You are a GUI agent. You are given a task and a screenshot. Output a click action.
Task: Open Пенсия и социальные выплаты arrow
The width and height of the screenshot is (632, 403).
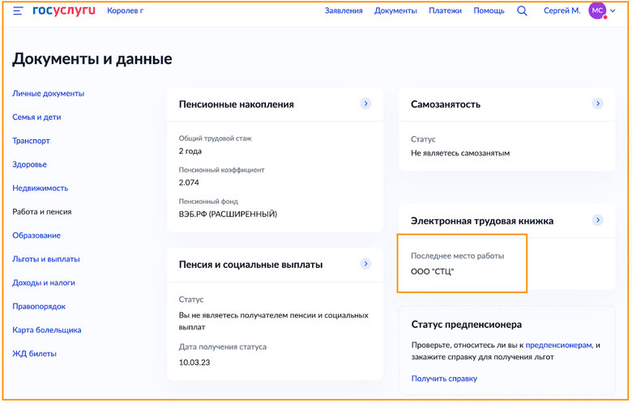[365, 264]
